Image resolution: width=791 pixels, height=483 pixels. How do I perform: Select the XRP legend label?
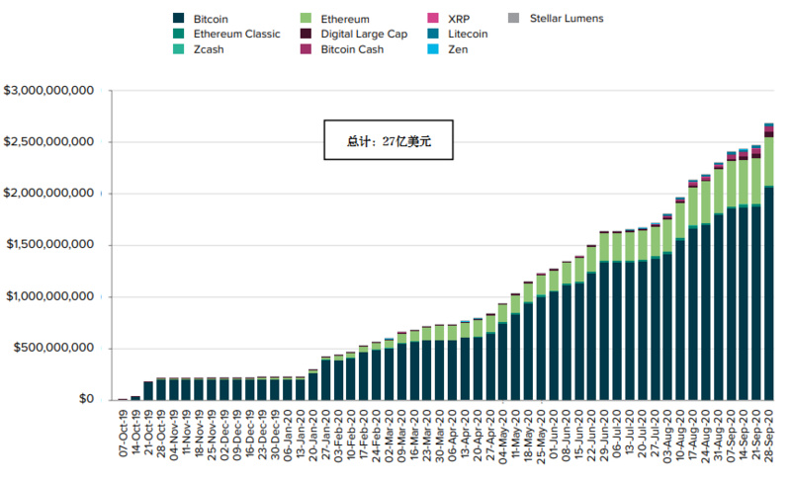(x=459, y=19)
